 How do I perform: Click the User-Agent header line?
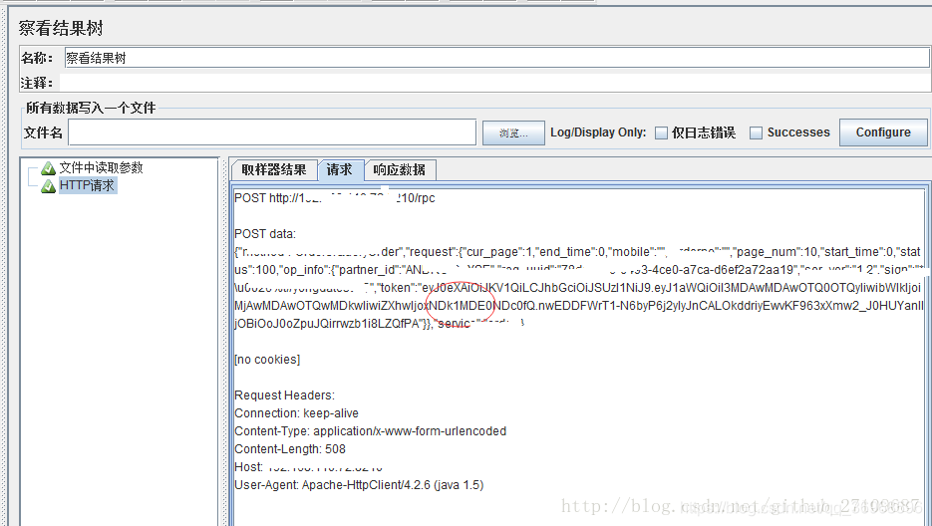point(359,485)
